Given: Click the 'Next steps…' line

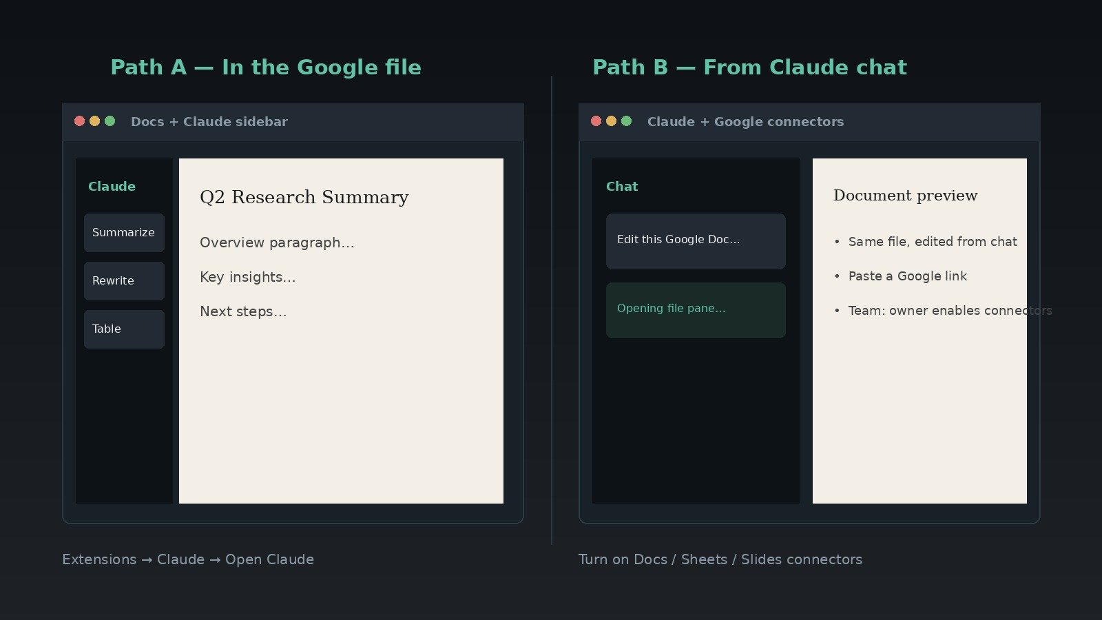Looking at the screenshot, I should (x=243, y=311).
